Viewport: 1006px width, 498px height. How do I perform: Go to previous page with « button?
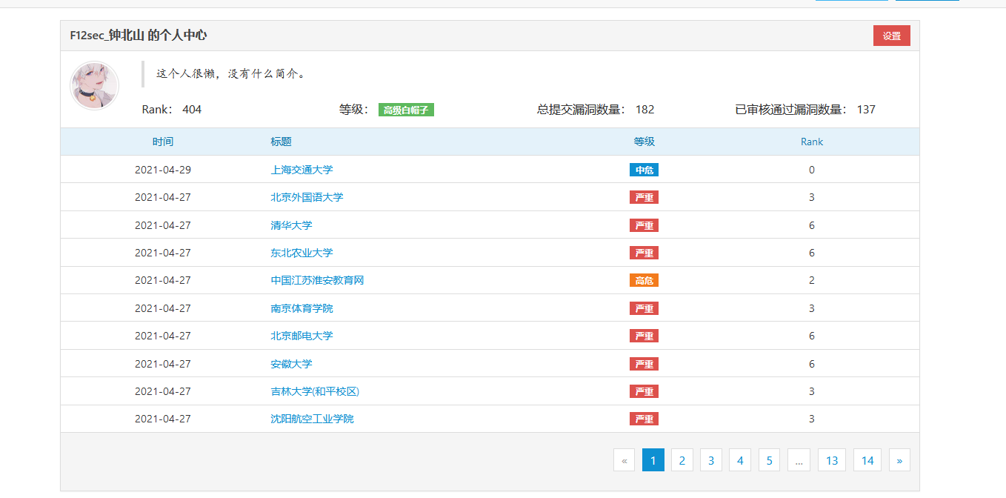(624, 460)
